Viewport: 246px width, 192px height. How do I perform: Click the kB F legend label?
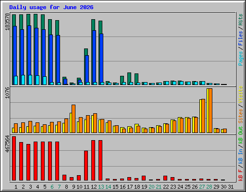[x=241, y=175]
